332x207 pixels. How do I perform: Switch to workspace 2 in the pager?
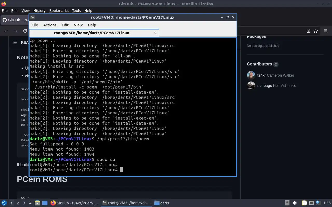coord(18,203)
